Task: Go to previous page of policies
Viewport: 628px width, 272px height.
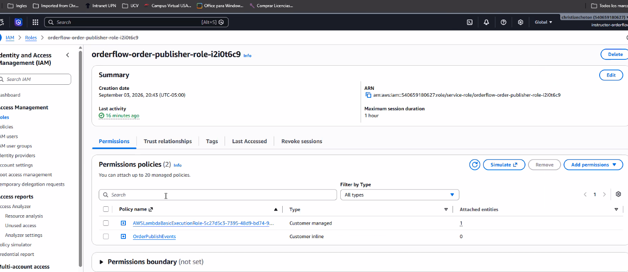Action: tap(585, 194)
